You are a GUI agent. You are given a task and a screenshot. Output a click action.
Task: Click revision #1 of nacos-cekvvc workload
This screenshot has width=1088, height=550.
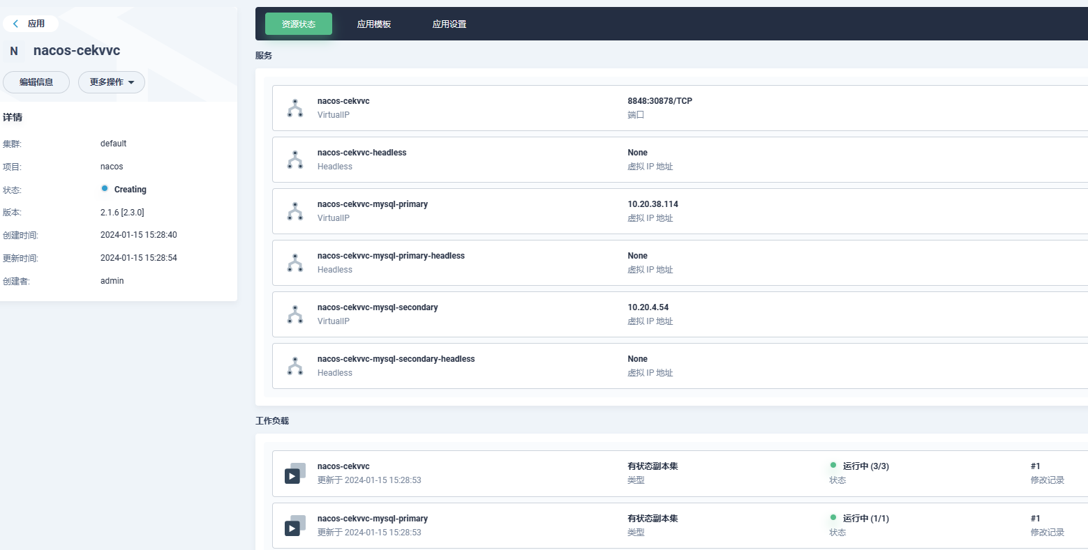(1036, 466)
